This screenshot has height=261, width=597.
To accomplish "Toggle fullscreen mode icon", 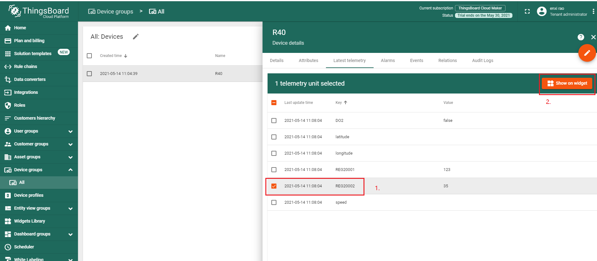I will click(x=527, y=12).
